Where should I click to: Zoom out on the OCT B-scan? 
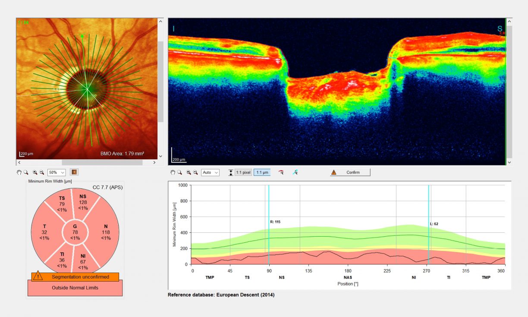[195, 172]
